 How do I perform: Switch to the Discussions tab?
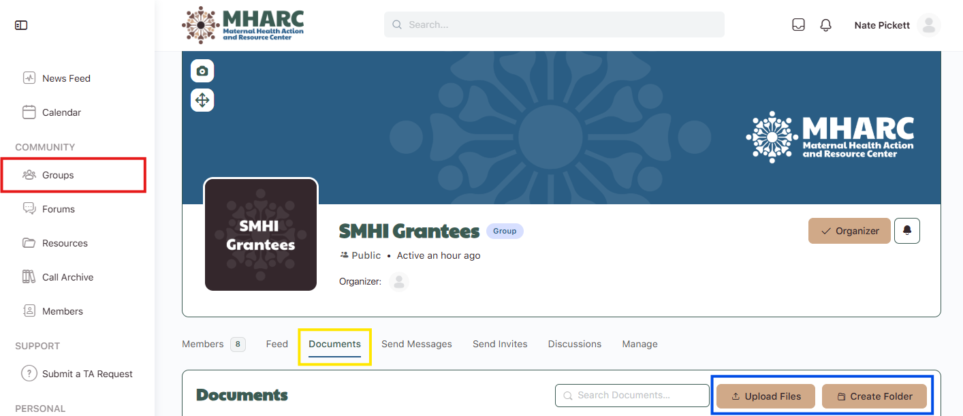coord(574,344)
